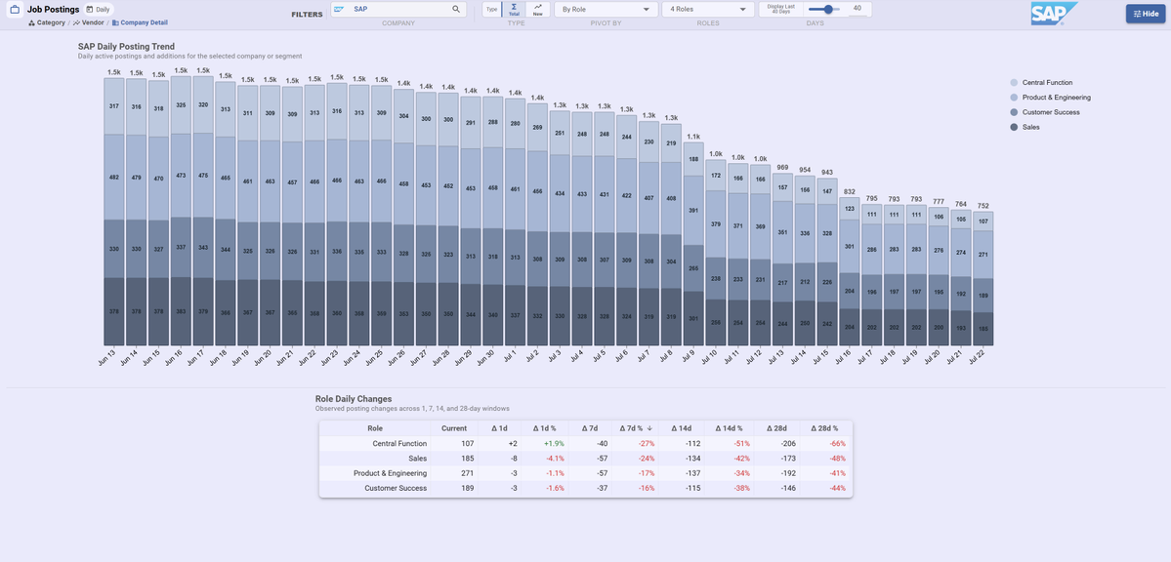Select Product & Engineering table row label
Viewport: 1171px width, 562px height.
point(391,473)
